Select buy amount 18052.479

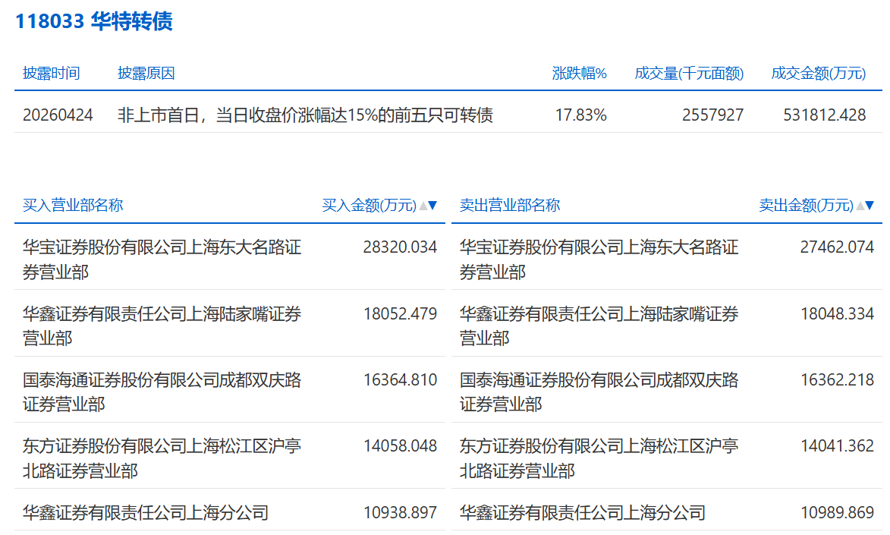tap(400, 313)
